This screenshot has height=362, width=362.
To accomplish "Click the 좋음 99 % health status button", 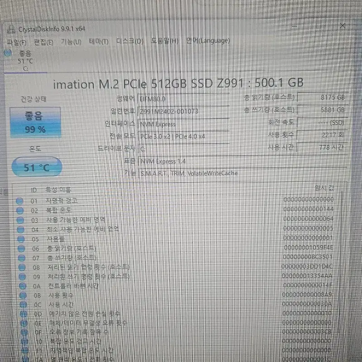I will 35,122.
